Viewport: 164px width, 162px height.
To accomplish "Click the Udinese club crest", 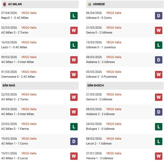I will pos(89,4).
